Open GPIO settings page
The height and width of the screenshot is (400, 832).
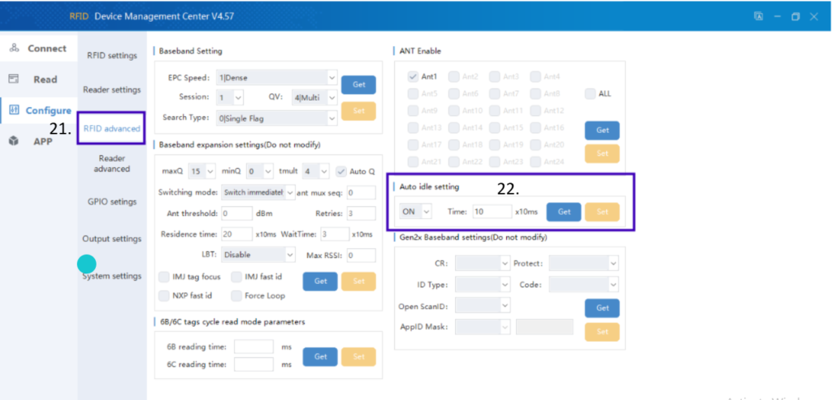tap(112, 202)
